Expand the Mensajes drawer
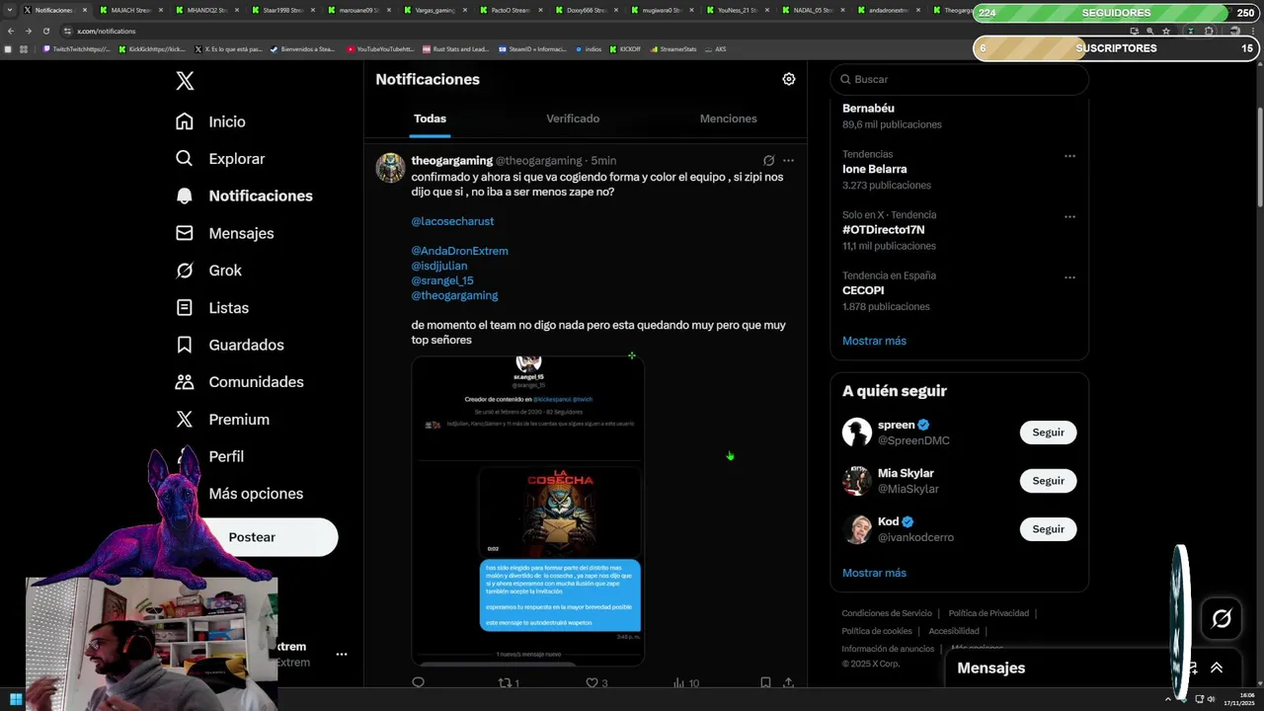 1217,669
